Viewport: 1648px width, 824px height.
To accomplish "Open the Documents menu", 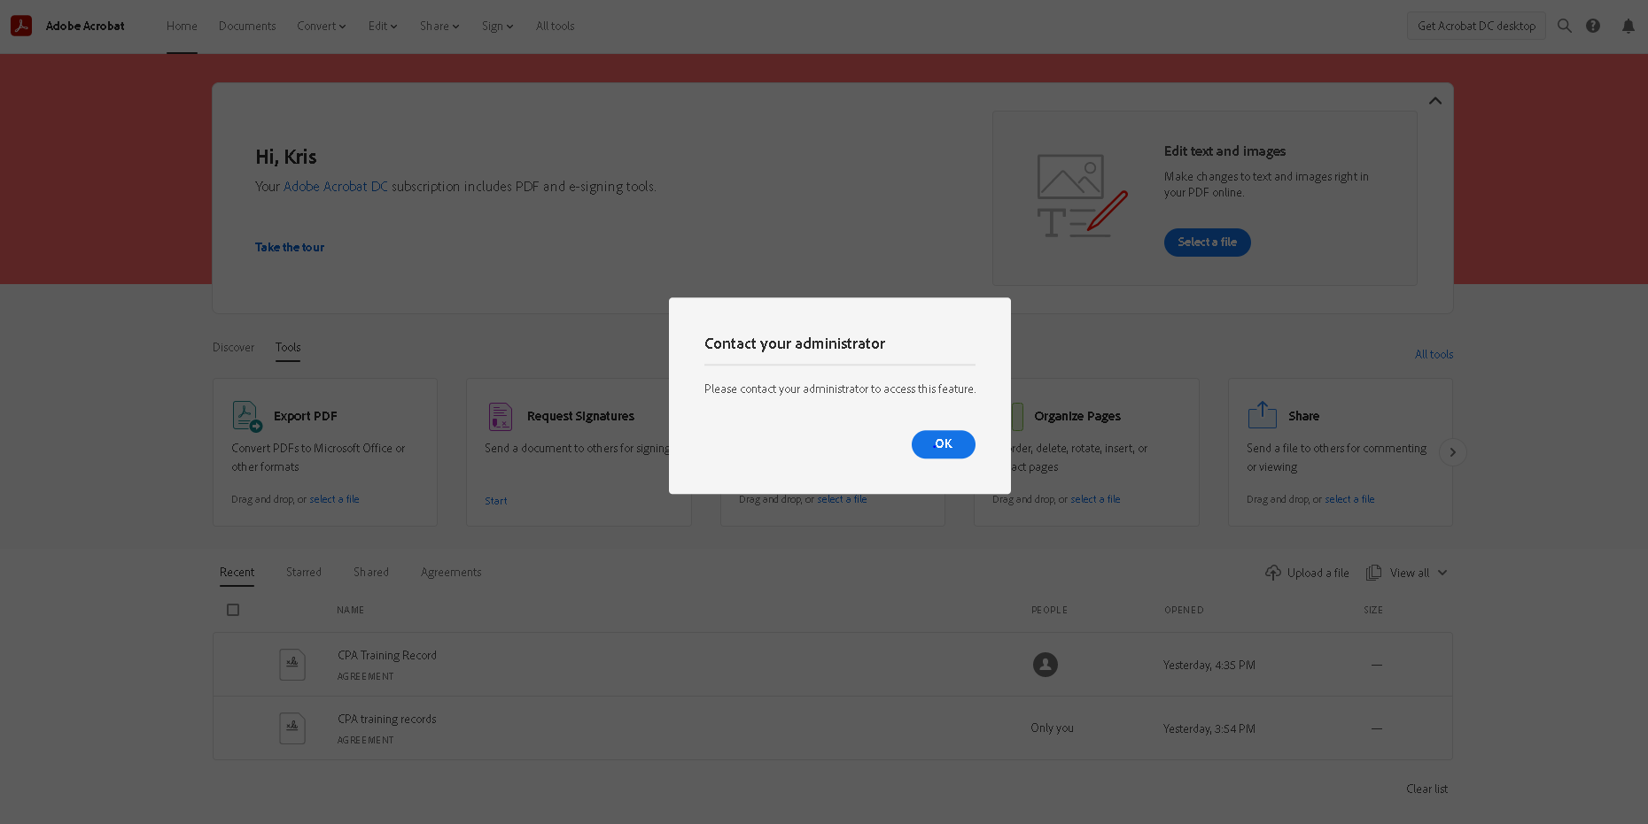I will point(246,26).
